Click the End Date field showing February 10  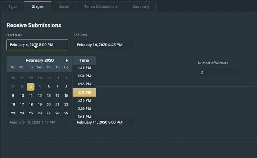click(x=104, y=45)
